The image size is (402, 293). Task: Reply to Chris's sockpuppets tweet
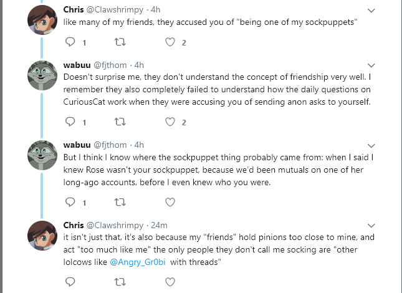[x=70, y=42]
